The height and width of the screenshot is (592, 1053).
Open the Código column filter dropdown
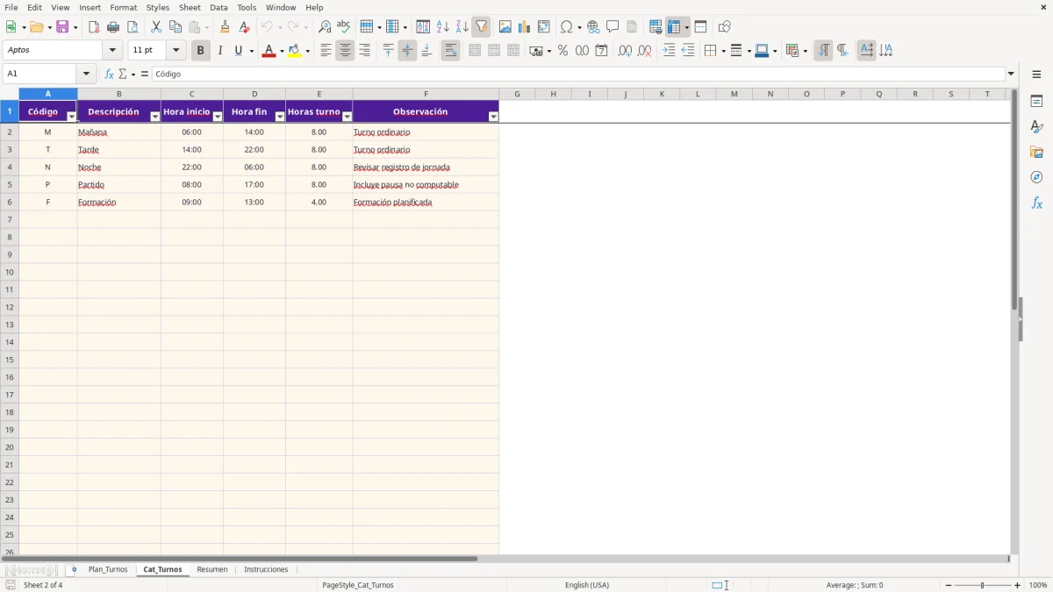pos(72,117)
